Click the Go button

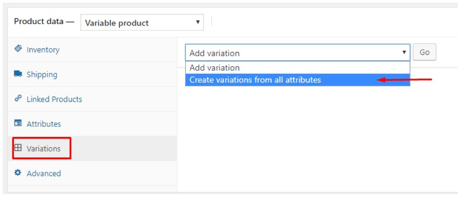click(x=425, y=52)
